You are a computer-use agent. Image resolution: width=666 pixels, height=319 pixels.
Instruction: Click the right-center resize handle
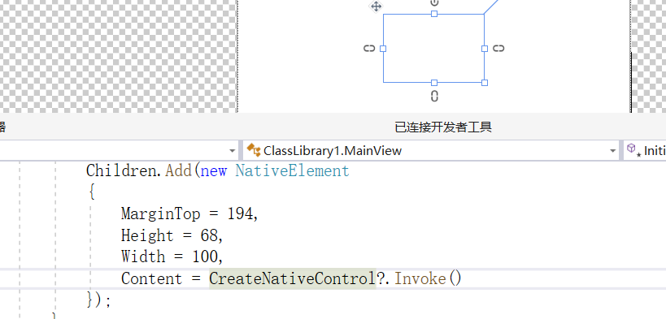pyautogui.click(x=485, y=49)
